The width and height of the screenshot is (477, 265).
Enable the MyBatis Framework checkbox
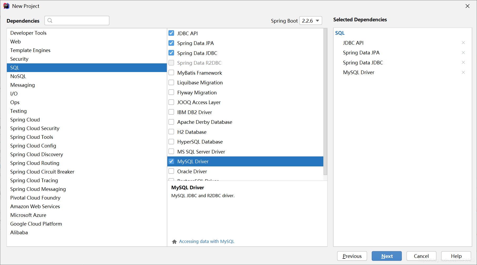[171, 73]
